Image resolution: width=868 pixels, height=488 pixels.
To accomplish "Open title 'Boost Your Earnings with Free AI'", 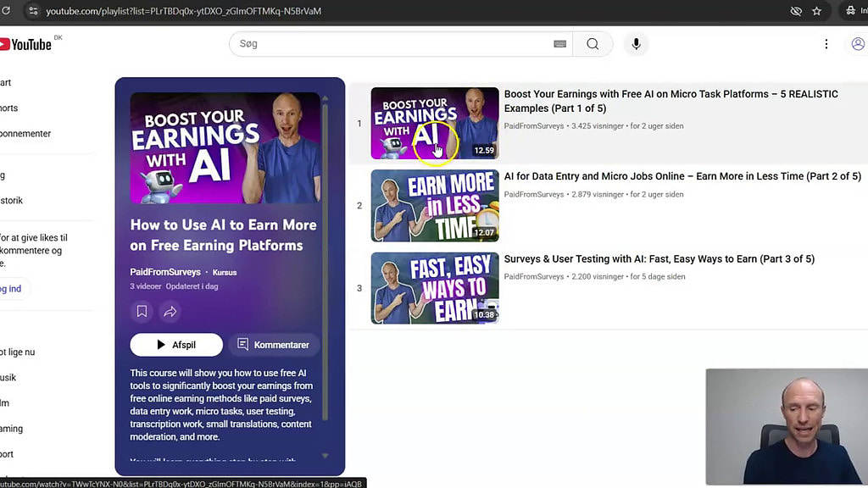I will [x=671, y=102].
